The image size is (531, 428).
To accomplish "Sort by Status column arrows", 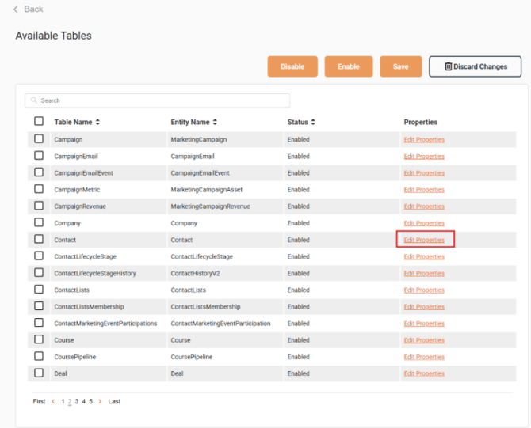I will (x=313, y=123).
